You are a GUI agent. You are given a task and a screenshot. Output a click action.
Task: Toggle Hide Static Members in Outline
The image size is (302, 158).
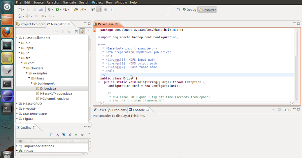click(x=70, y=135)
